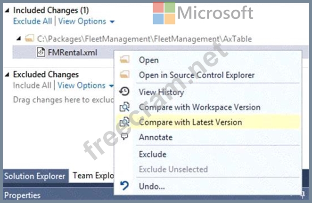This screenshot has height=203, width=312.
Task: Collapse the Excluded Changes section
Action: click(x=7, y=74)
